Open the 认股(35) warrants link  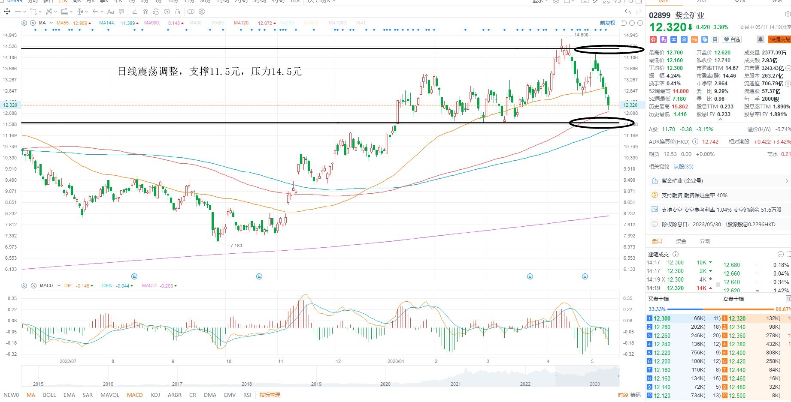tap(683, 166)
